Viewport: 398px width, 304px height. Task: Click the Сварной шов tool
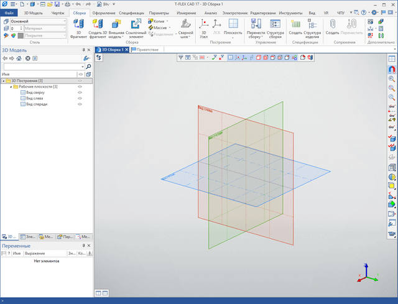point(186,27)
